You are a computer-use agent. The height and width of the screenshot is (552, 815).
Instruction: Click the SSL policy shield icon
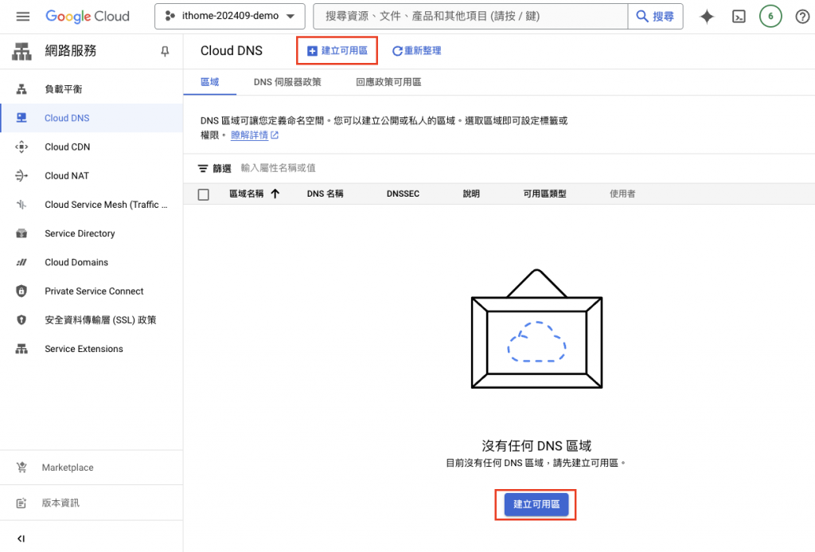point(21,320)
